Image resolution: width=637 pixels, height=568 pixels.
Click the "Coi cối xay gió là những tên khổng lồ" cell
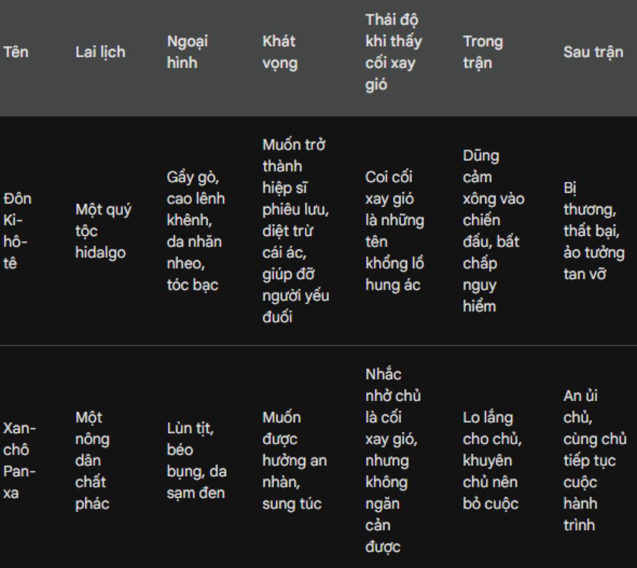[394, 231]
